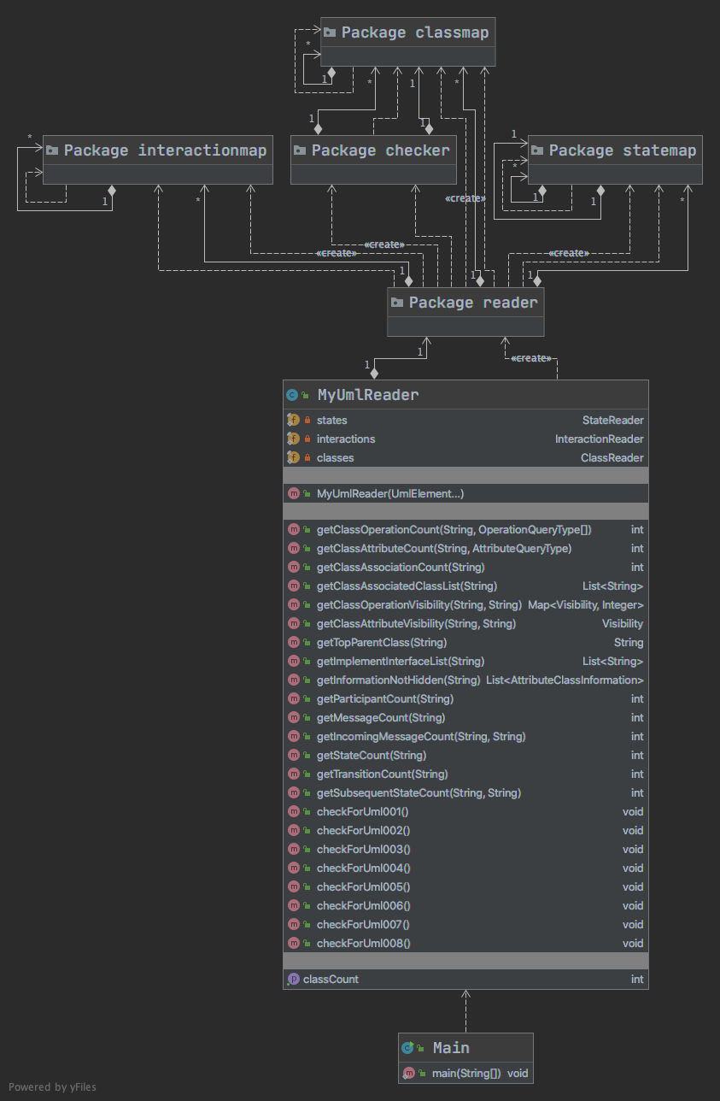720x1101 pixels.
Task: Select getClassAssociatedClassList(String) method name
Action: click(407, 586)
